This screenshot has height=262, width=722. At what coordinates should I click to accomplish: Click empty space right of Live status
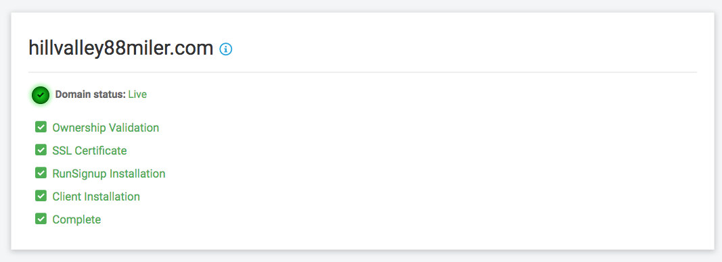(414, 95)
